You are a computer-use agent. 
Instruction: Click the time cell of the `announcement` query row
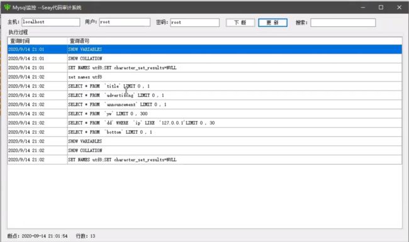click(x=37, y=104)
